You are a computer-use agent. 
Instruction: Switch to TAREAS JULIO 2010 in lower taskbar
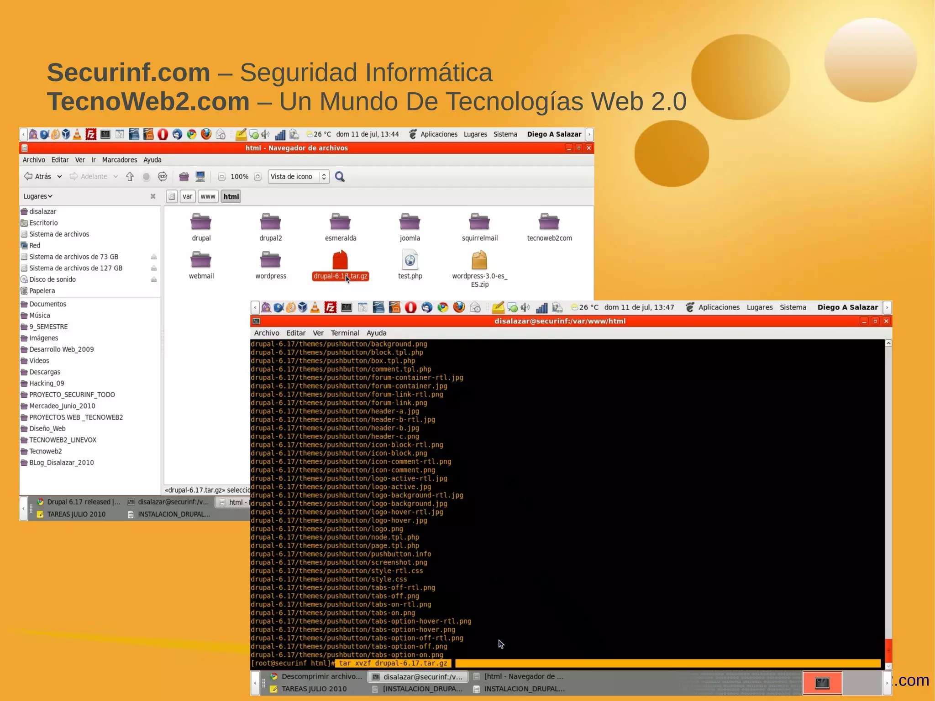[x=309, y=689]
